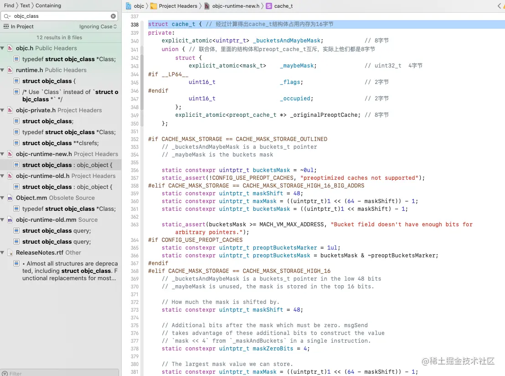
Task: Click the filter icon at sidebar bottom
Action: pyautogui.click(x=5, y=373)
